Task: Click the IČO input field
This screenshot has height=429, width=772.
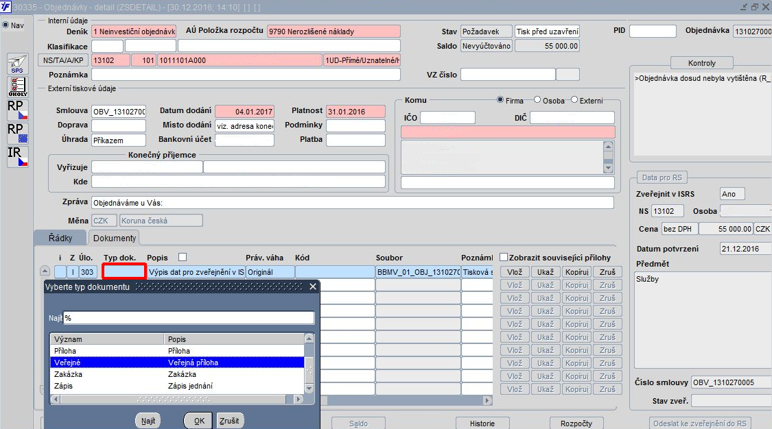Action: click(x=447, y=117)
